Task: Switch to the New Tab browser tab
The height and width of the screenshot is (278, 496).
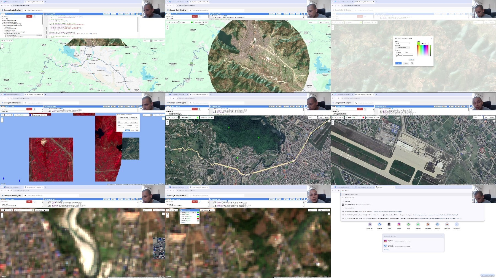Action: [384, 187]
